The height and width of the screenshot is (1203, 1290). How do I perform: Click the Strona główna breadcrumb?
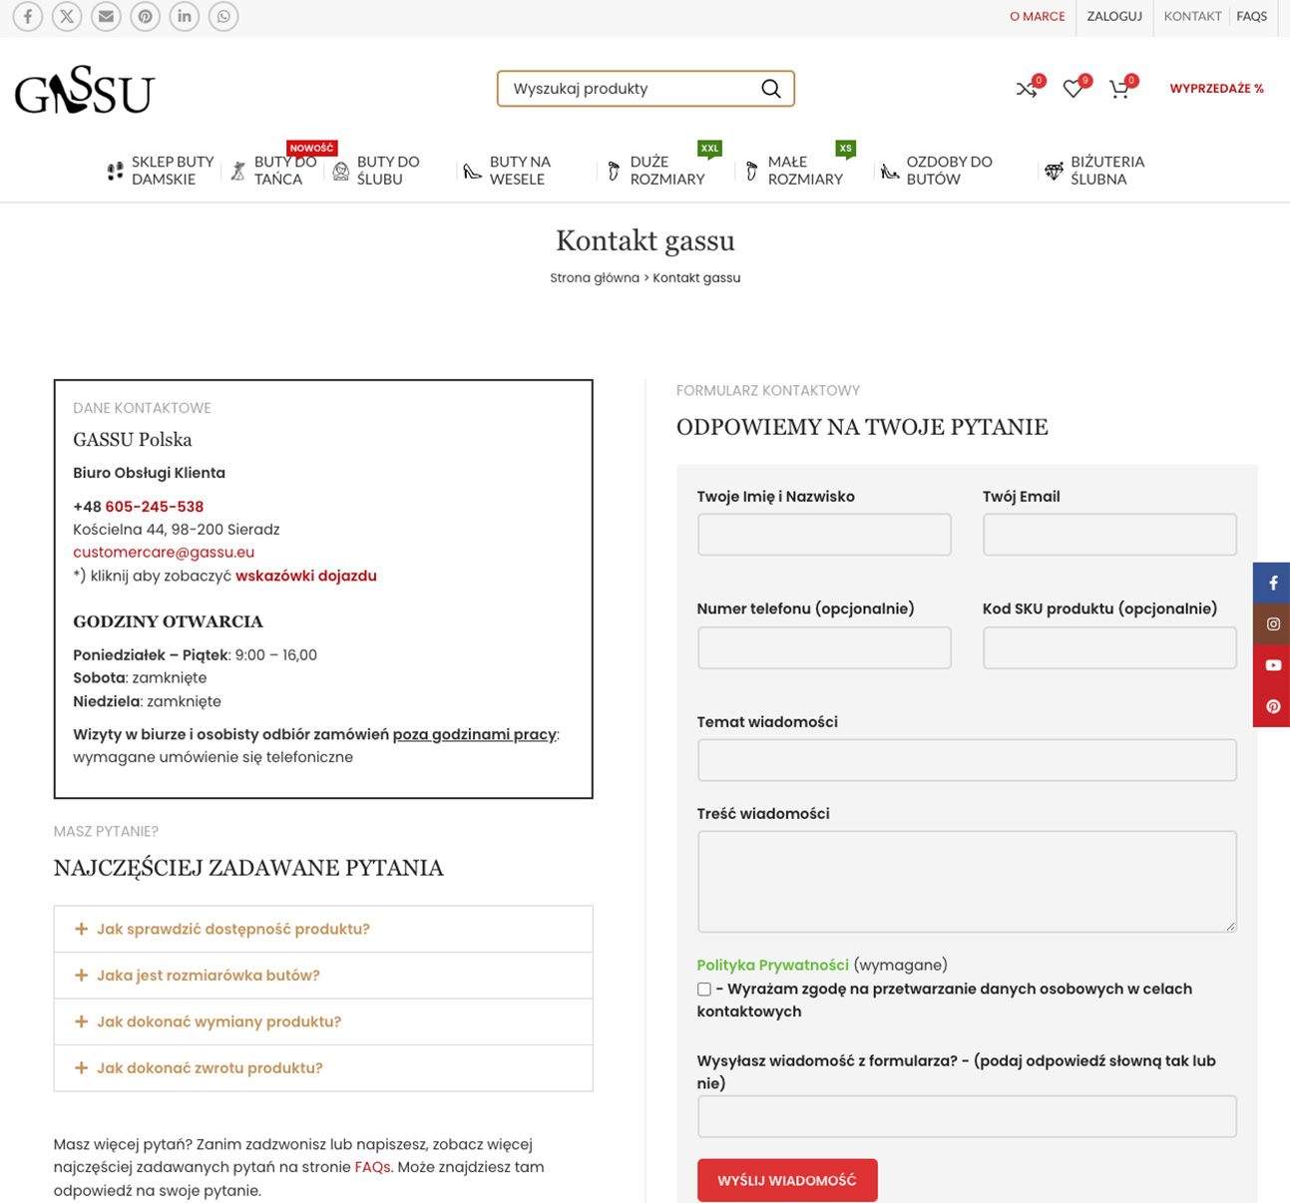point(595,278)
